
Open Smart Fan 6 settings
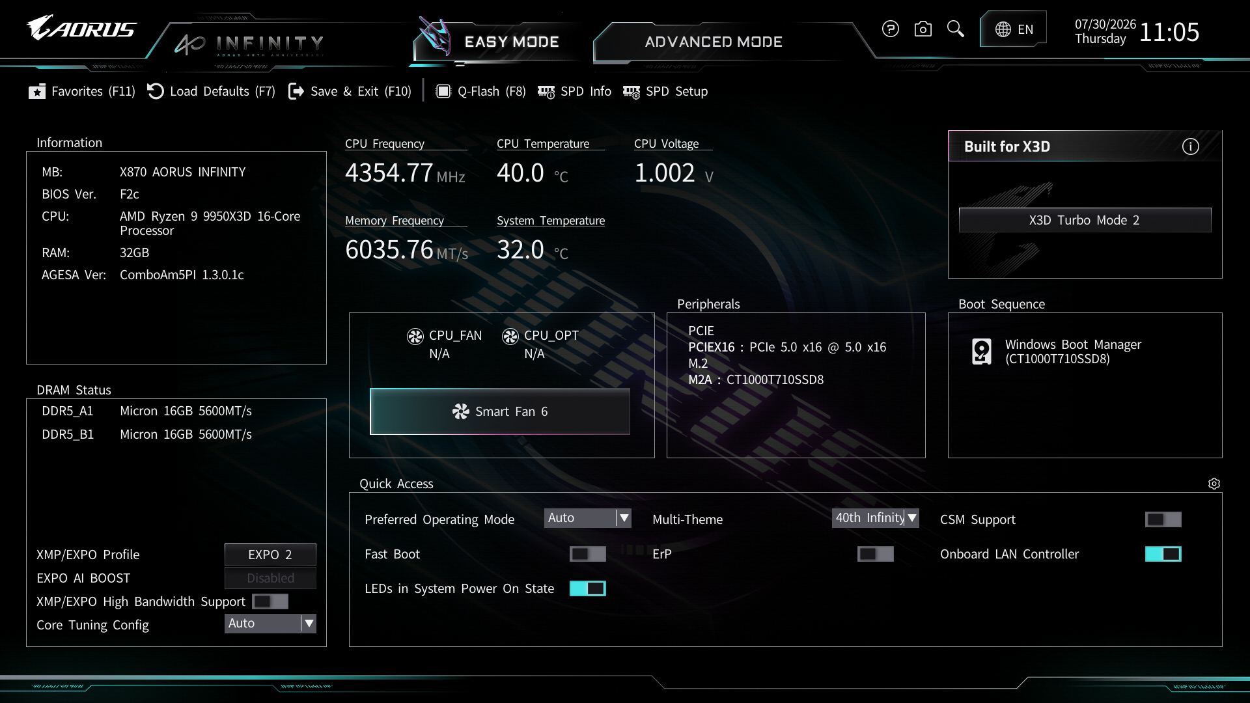click(x=500, y=411)
